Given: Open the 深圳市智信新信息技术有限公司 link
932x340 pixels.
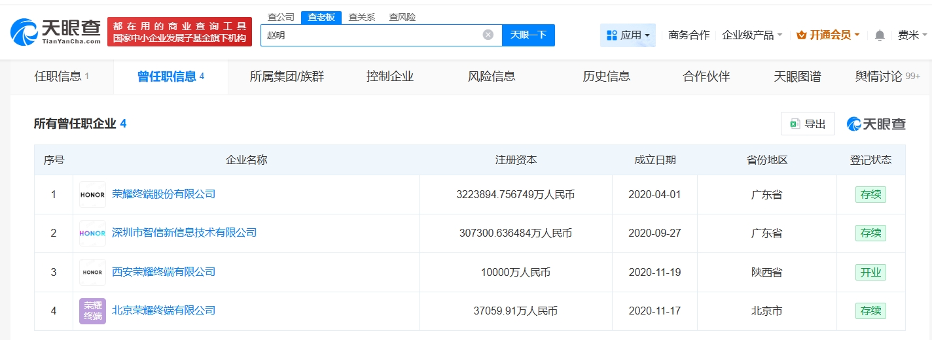Looking at the screenshot, I should 184,233.
